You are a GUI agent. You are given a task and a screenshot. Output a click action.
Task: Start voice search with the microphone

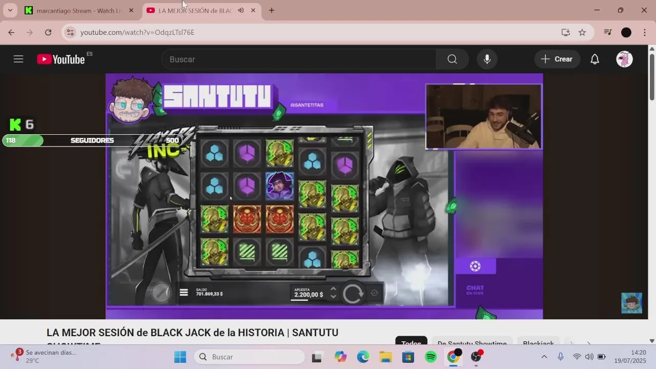pos(487,59)
